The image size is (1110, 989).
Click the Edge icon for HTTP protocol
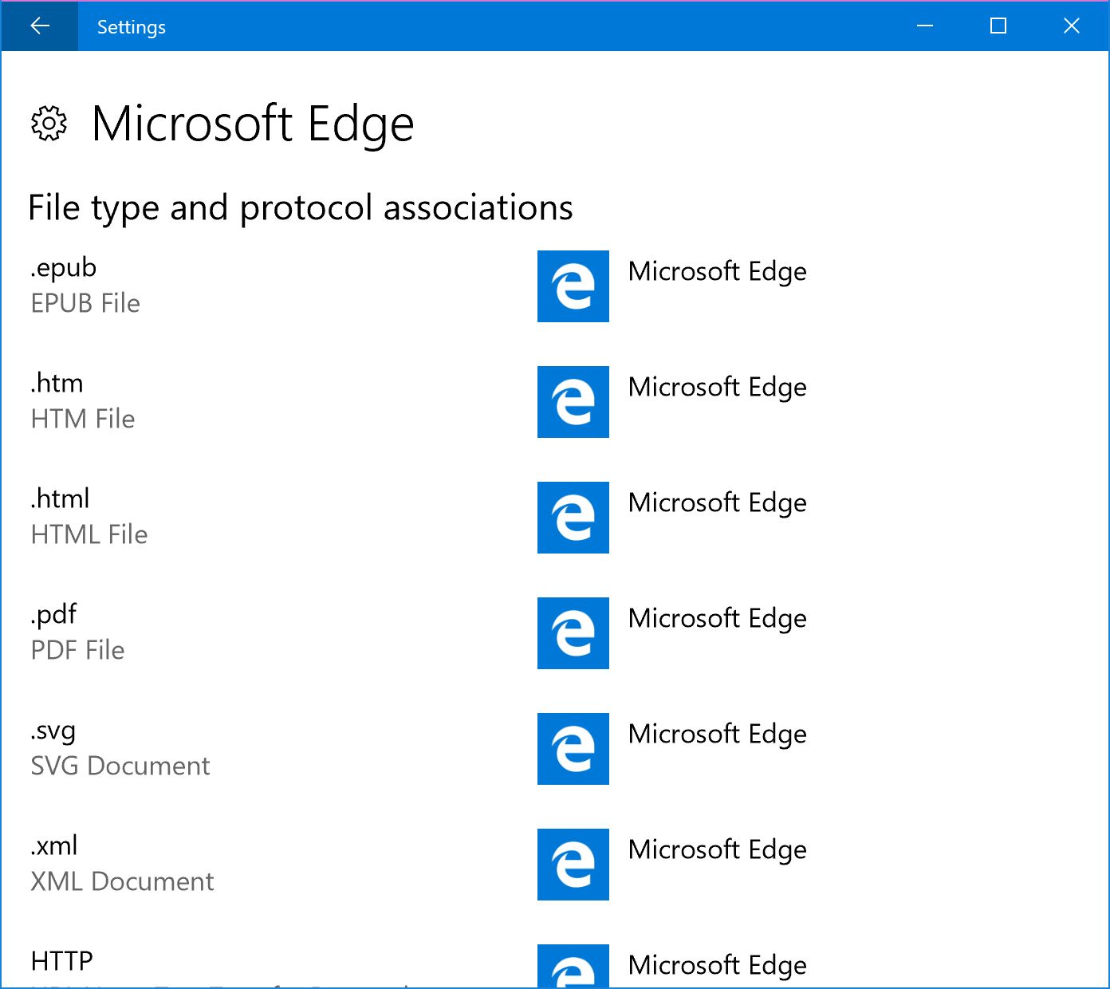pyautogui.click(x=573, y=967)
